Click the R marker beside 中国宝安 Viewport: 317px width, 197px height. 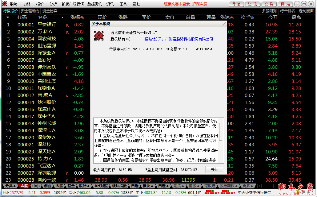tap(67, 75)
